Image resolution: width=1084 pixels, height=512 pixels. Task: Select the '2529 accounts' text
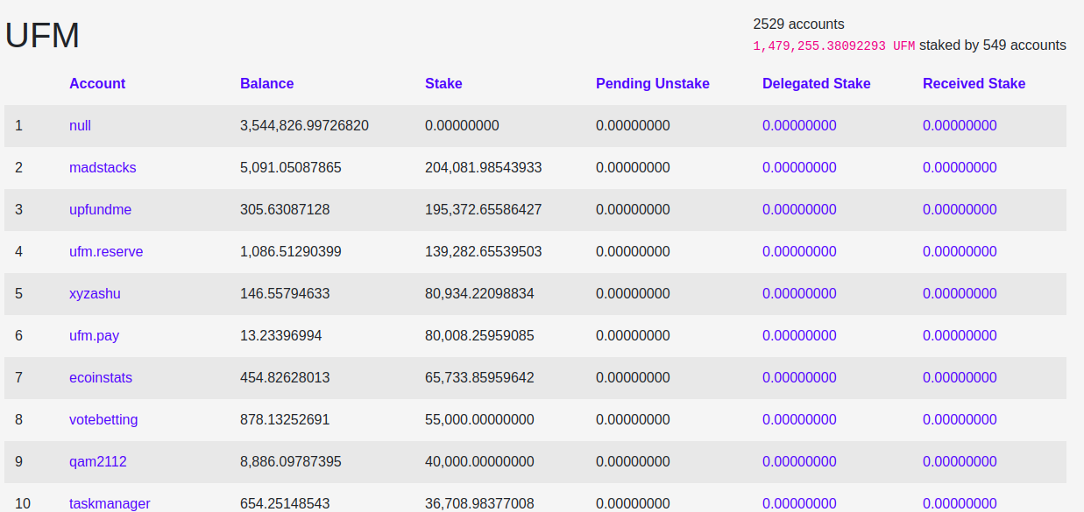click(798, 25)
